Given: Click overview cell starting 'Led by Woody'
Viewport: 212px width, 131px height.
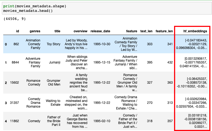Looking at the screenshot, I should point(76,44).
